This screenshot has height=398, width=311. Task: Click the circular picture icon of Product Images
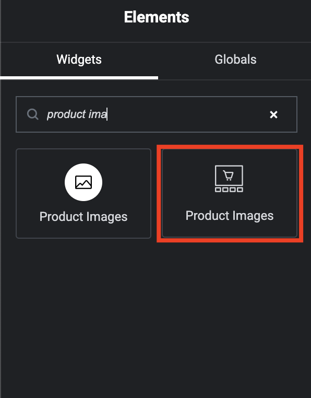(83, 182)
